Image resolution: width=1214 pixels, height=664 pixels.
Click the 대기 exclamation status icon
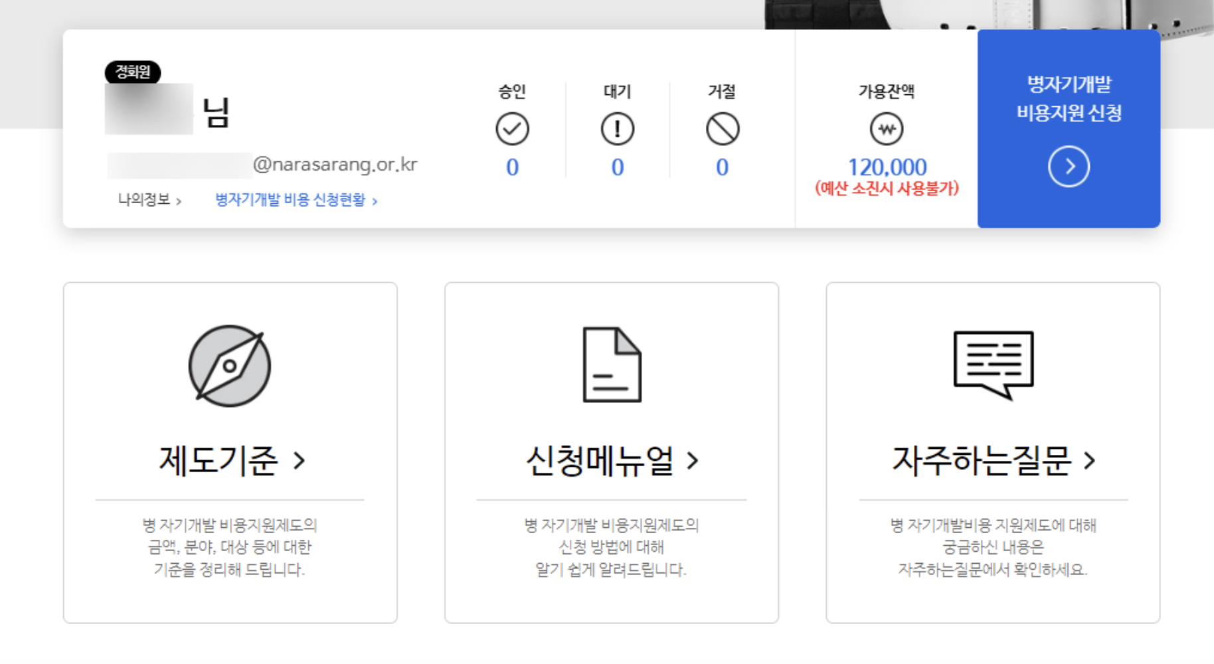616,129
